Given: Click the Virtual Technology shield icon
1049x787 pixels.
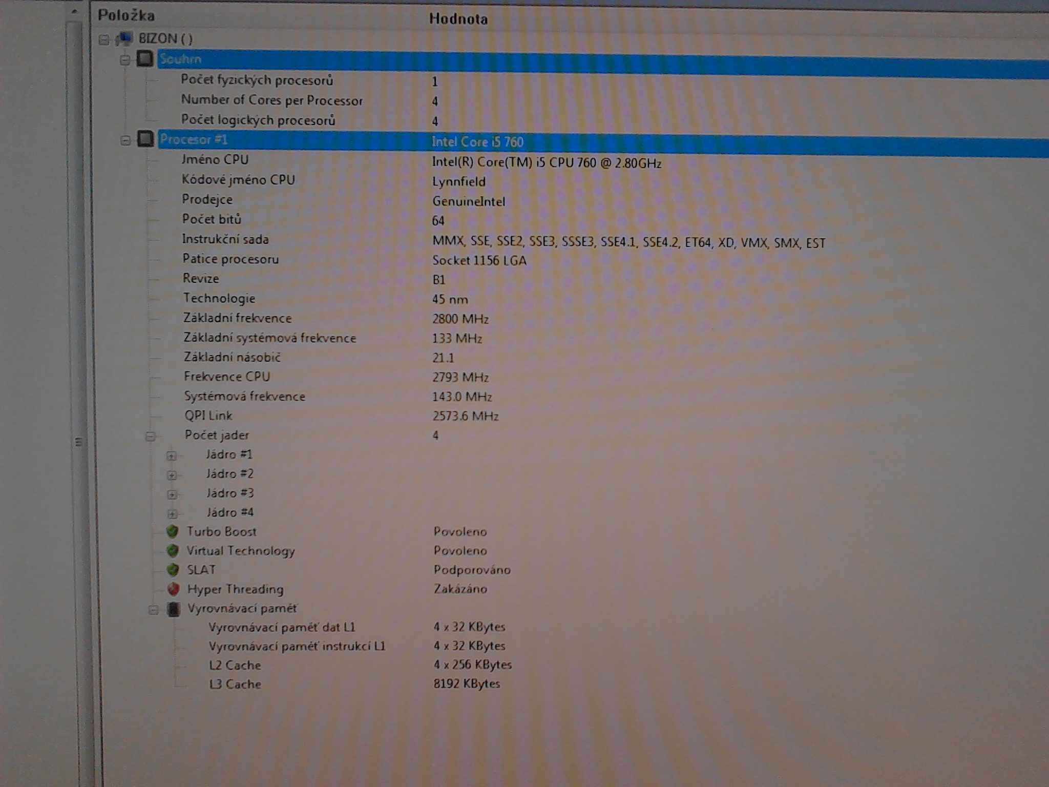Looking at the screenshot, I should pyautogui.click(x=173, y=551).
